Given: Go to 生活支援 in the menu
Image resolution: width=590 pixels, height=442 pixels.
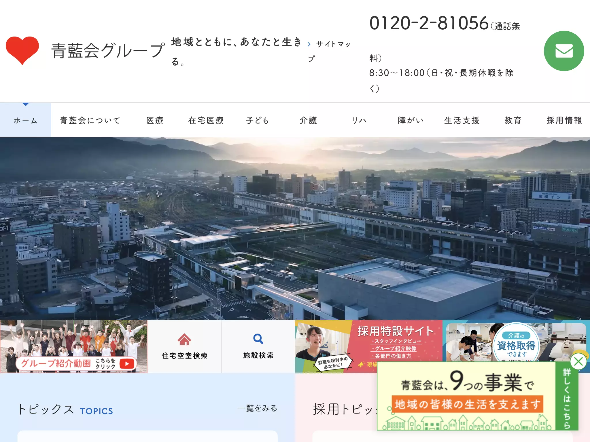Looking at the screenshot, I should [462, 120].
